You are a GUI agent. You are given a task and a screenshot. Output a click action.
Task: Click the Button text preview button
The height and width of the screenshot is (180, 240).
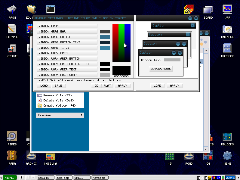tap(161, 69)
